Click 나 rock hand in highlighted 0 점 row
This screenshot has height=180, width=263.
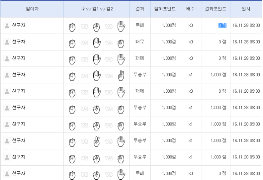point(72,27)
